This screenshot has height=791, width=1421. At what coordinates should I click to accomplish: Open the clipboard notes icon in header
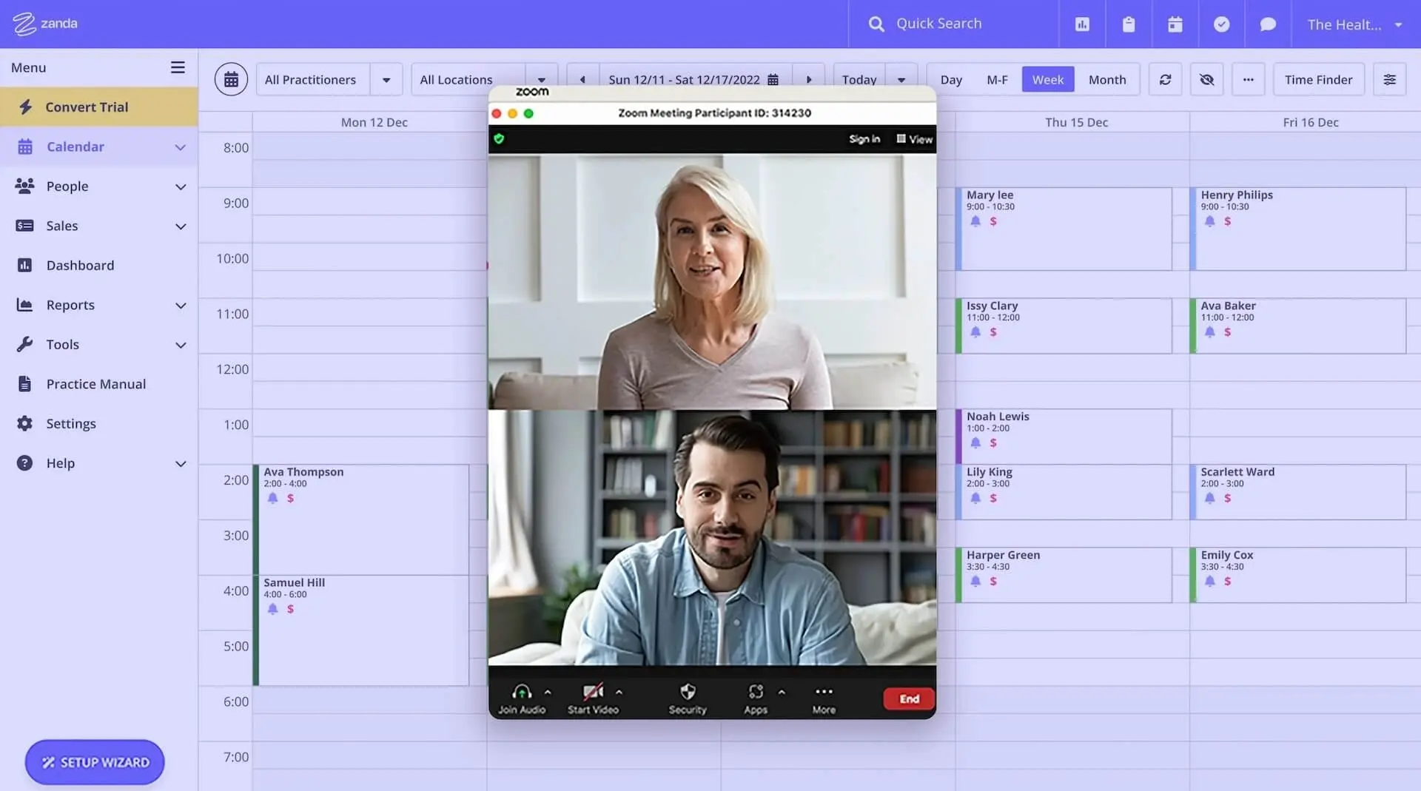click(x=1128, y=24)
